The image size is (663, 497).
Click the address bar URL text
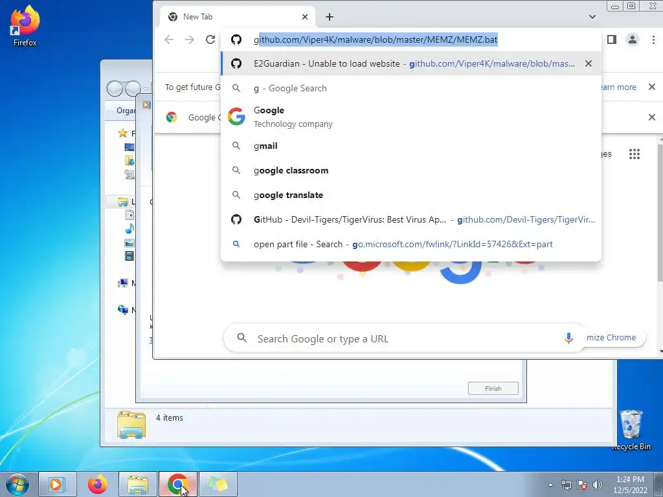[x=376, y=39]
